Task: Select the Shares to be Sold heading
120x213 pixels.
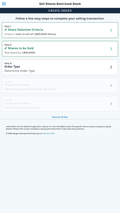Action: (21, 48)
